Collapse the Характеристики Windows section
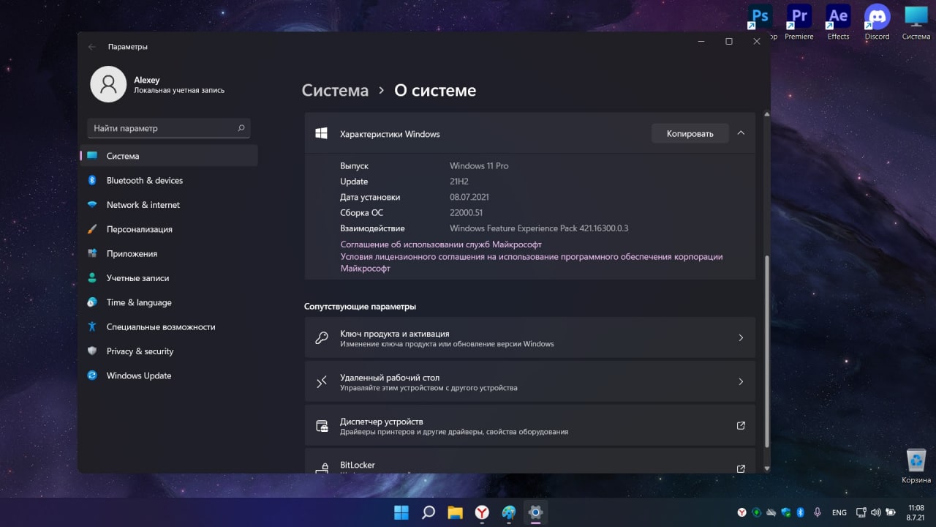The width and height of the screenshot is (936, 527). (x=741, y=133)
